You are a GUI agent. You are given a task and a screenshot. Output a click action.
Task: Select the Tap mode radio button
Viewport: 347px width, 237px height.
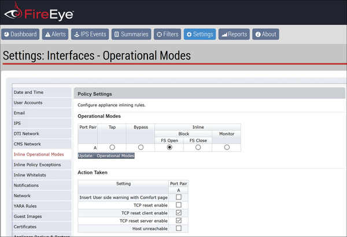pyautogui.click(x=112, y=147)
